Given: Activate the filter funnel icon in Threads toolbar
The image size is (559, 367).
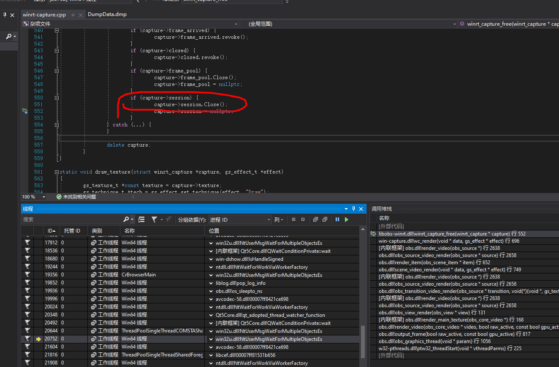Looking at the screenshot, I should [155, 219].
